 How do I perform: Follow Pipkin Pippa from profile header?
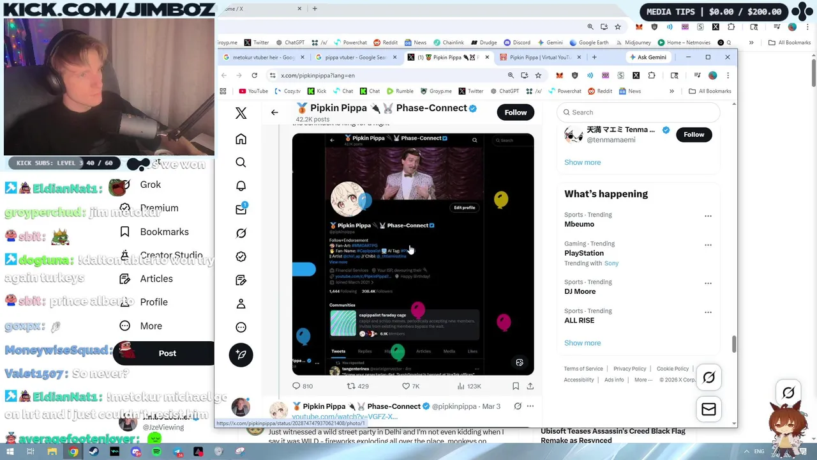click(516, 112)
